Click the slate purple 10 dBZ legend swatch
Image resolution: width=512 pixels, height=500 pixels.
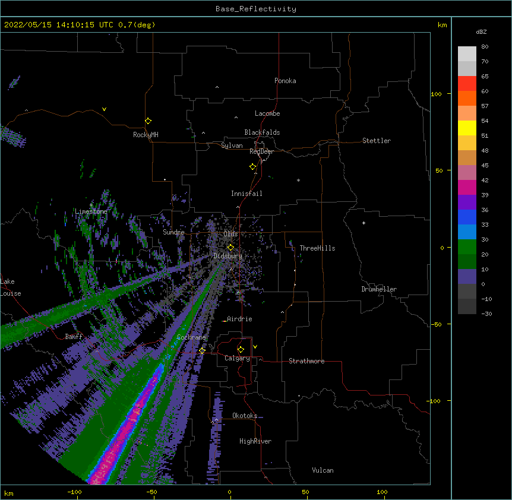(x=467, y=277)
